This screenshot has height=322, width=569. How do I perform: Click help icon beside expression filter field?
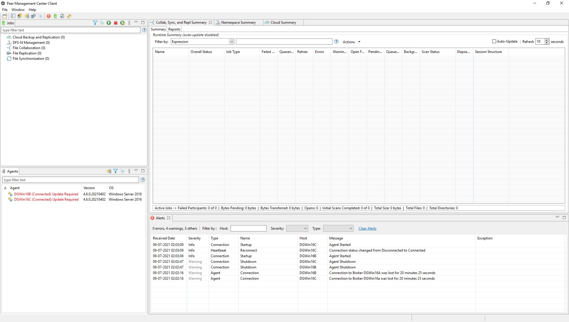coord(336,42)
